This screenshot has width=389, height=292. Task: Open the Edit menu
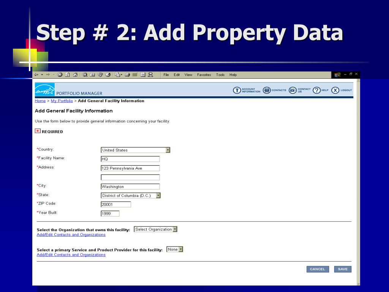[x=177, y=75]
